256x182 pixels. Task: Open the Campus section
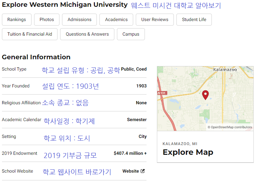click(x=131, y=34)
